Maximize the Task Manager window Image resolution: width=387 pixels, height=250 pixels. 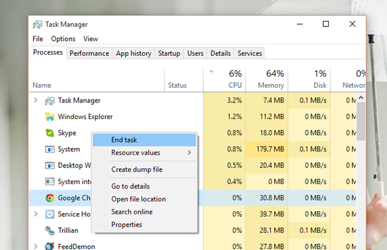326,24
